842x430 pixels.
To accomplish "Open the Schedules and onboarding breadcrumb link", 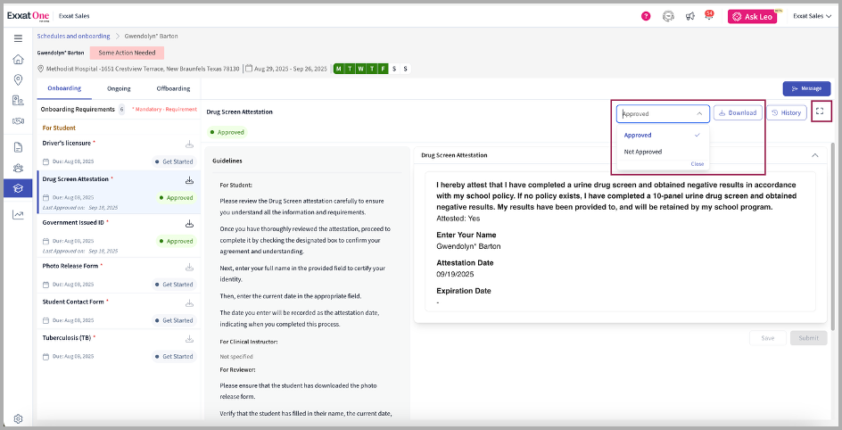I will pyautogui.click(x=73, y=36).
